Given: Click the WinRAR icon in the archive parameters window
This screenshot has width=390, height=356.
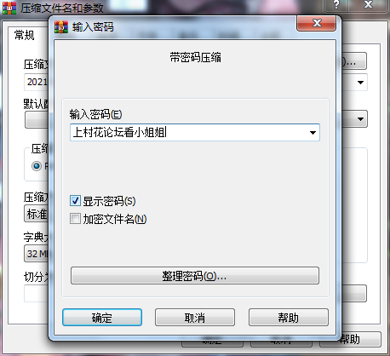Looking at the screenshot, I should pos(9,8).
